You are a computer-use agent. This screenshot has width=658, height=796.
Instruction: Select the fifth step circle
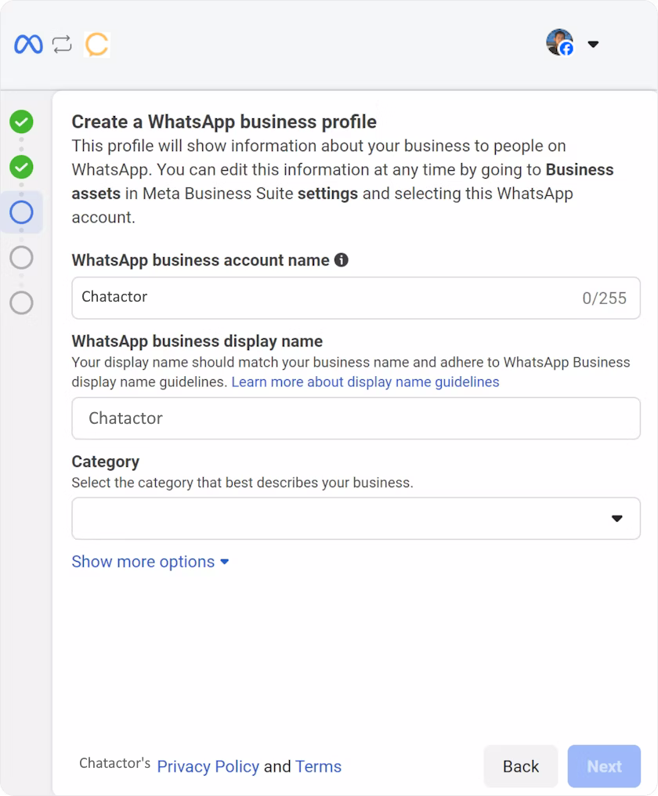click(x=21, y=303)
